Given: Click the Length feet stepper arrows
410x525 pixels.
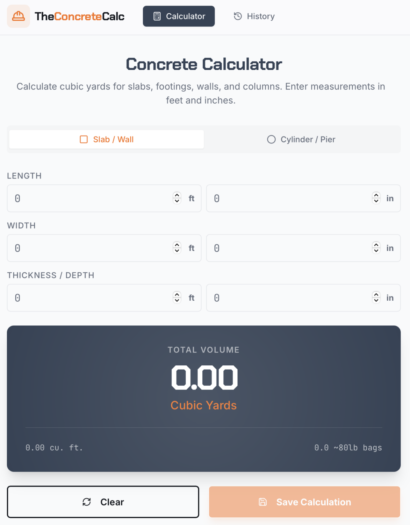Looking at the screenshot, I should (177, 198).
